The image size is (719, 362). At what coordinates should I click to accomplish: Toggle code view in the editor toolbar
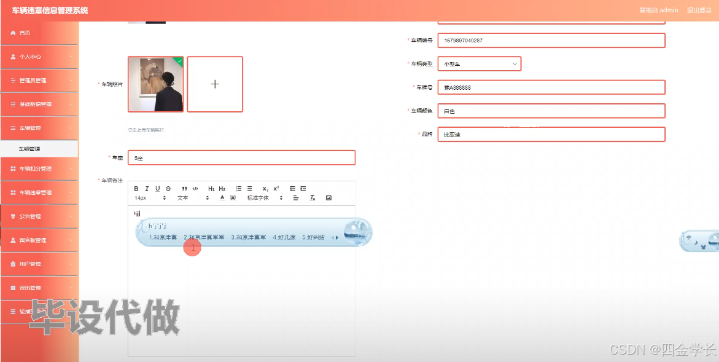(x=195, y=189)
